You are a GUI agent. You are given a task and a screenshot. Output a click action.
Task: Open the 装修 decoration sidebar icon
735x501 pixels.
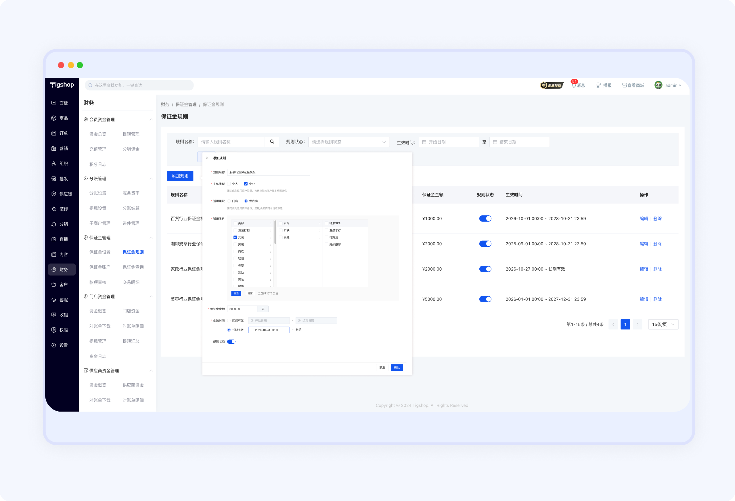54,209
